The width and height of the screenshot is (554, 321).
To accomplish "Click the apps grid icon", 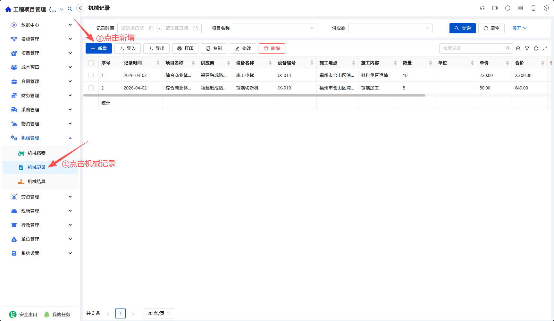I will (x=521, y=8).
